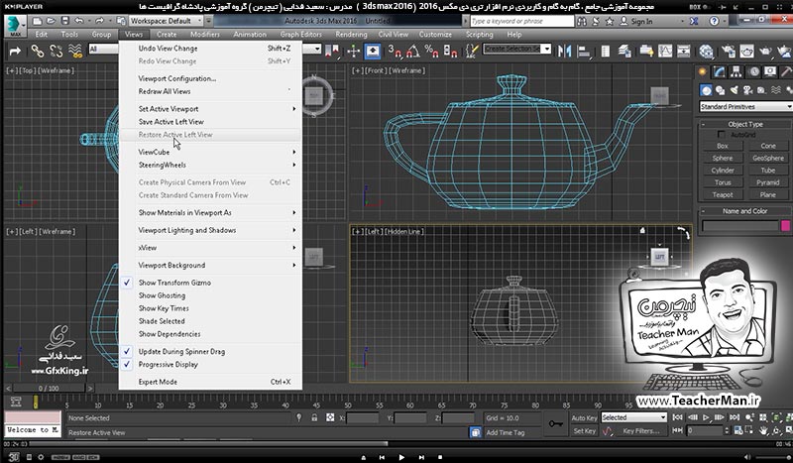
Task: Click the Save File floppy icon
Action: click(65, 21)
